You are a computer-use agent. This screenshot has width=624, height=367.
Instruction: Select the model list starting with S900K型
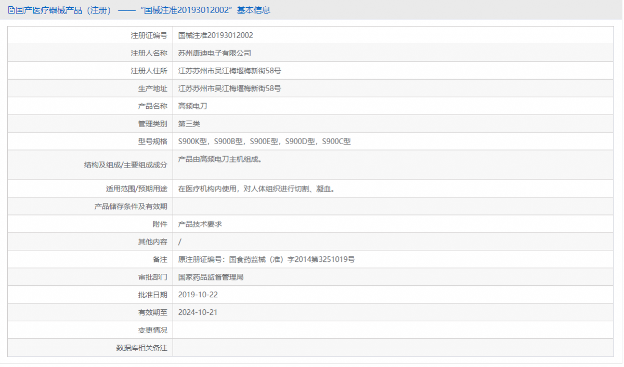pos(265,141)
